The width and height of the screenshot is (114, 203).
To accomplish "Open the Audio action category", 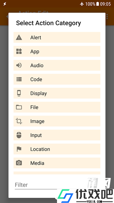I will pyautogui.click(x=57, y=65).
